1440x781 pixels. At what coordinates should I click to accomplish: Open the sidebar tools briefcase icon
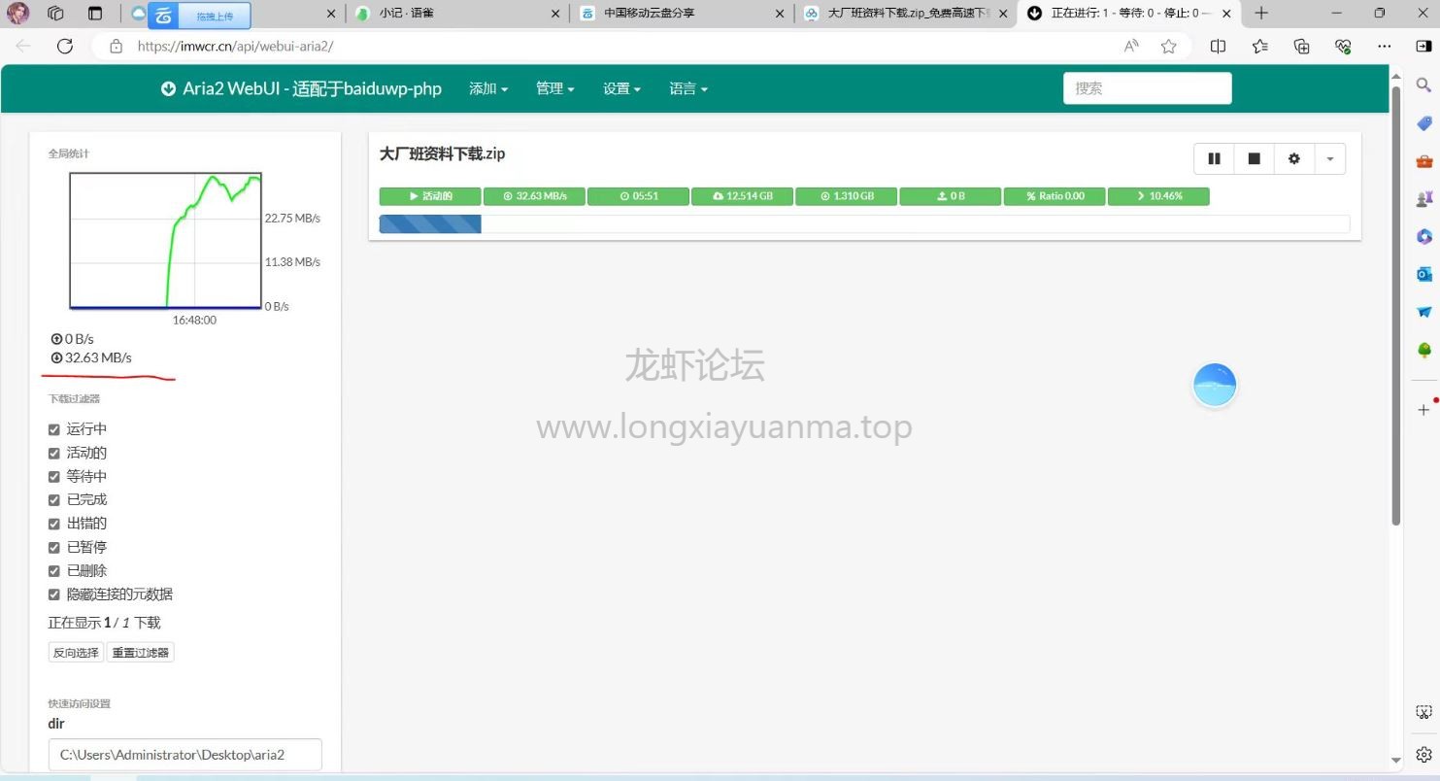click(1424, 161)
